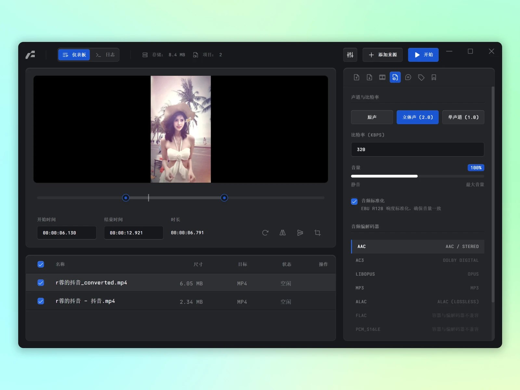Open the sliders settings icon
Screen dimensions: 520x390
point(350,55)
